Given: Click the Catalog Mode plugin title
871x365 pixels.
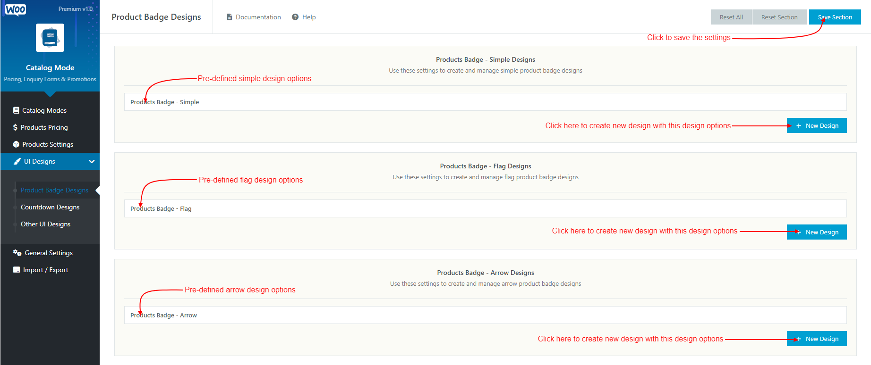Looking at the screenshot, I should coord(50,67).
